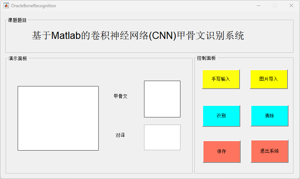Clear the canvas using 清除
This screenshot has height=179, width=300.
tap(269, 116)
